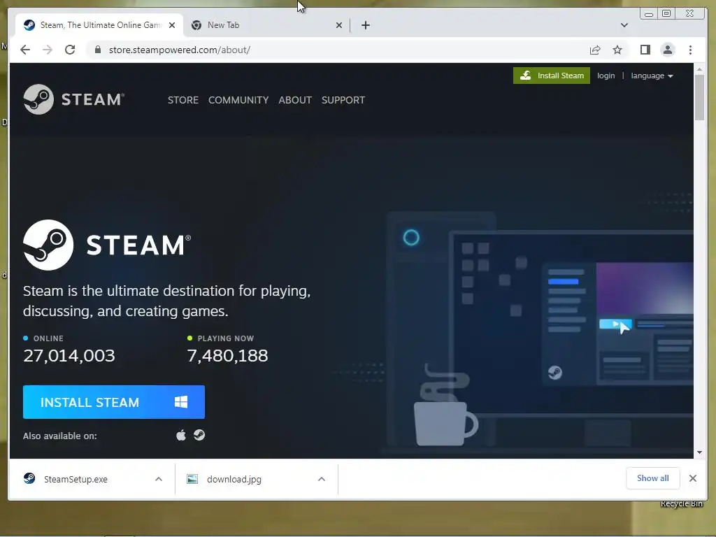The height and width of the screenshot is (537, 716).
Task: Open the SUPPORT menu item
Action: pyautogui.click(x=343, y=100)
